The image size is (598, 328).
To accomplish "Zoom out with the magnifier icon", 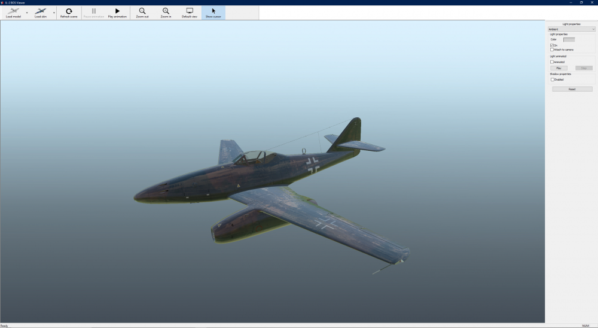I will [142, 11].
